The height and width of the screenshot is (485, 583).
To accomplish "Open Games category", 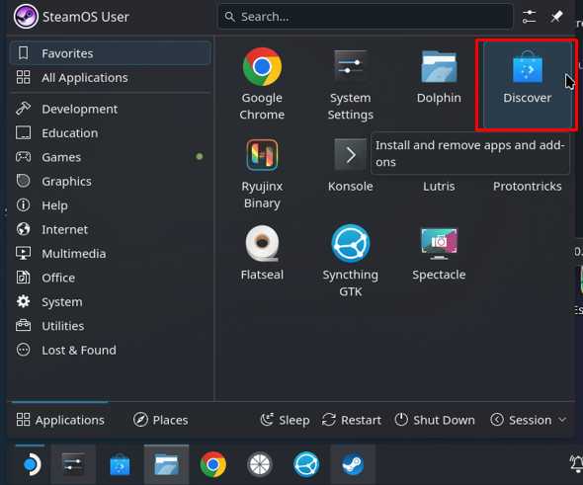I will tap(111, 157).
